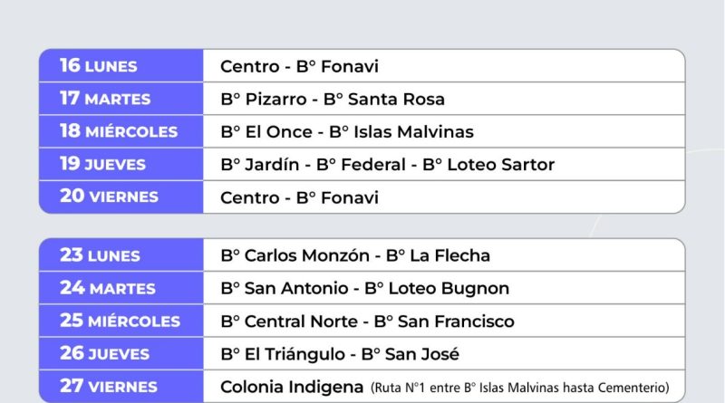Viewport: 725px width, 403px height.
Task: Click the 16 Lunes date cell
Action: pos(99,66)
